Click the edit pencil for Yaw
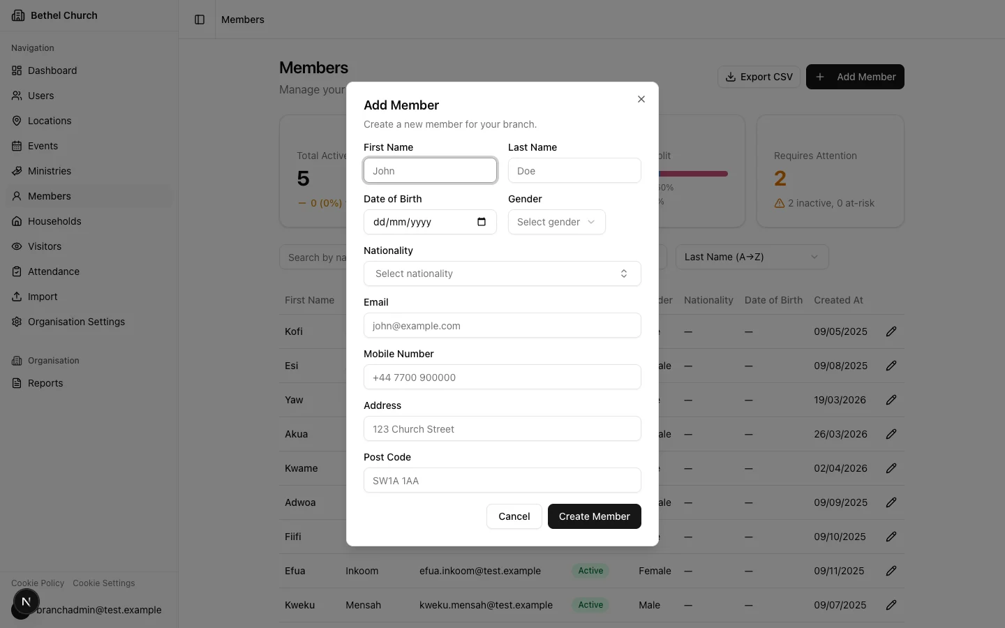Screen dimensions: 1005x628 click(x=891, y=400)
